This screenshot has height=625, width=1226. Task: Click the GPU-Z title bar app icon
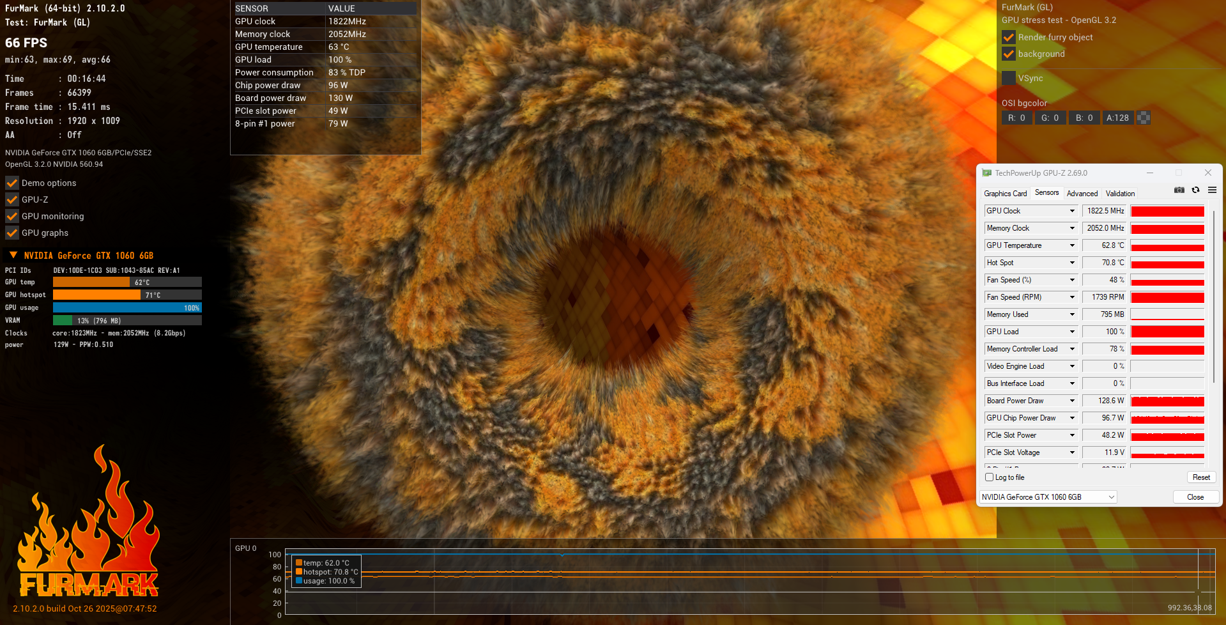(987, 173)
